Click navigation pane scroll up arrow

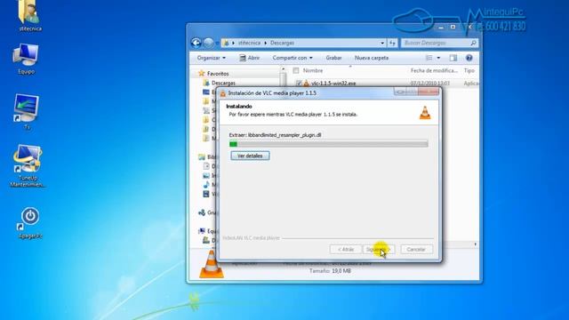[283, 69]
